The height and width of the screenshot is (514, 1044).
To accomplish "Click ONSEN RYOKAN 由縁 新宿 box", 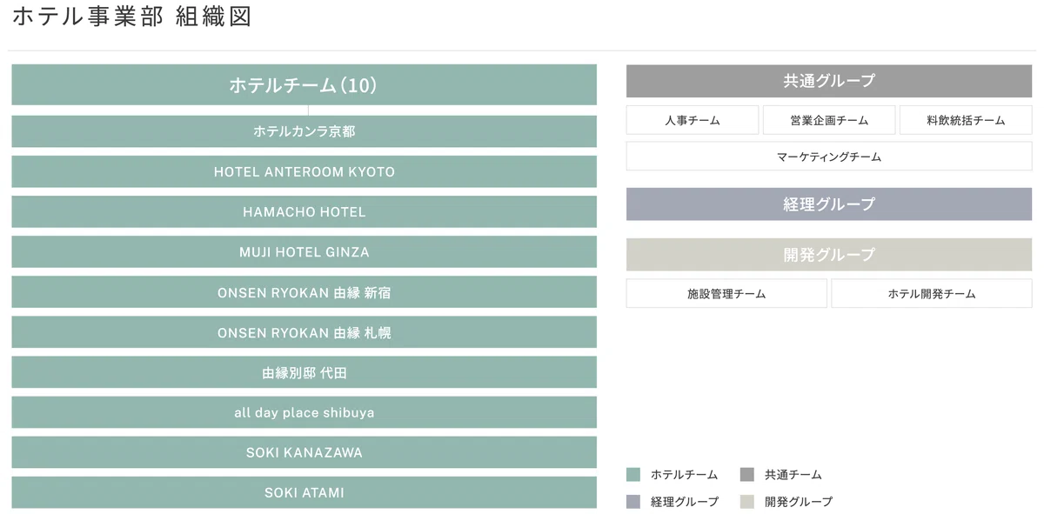I will [304, 292].
